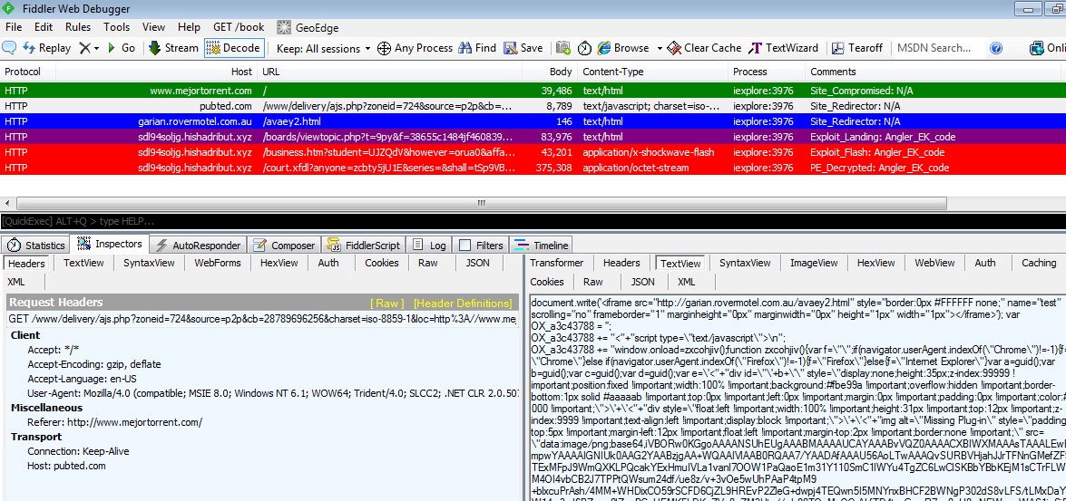
Task: Click the Tearoff toolbar button
Action: (x=856, y=48)
